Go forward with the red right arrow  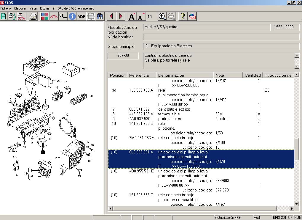click(x=121, y=16)
